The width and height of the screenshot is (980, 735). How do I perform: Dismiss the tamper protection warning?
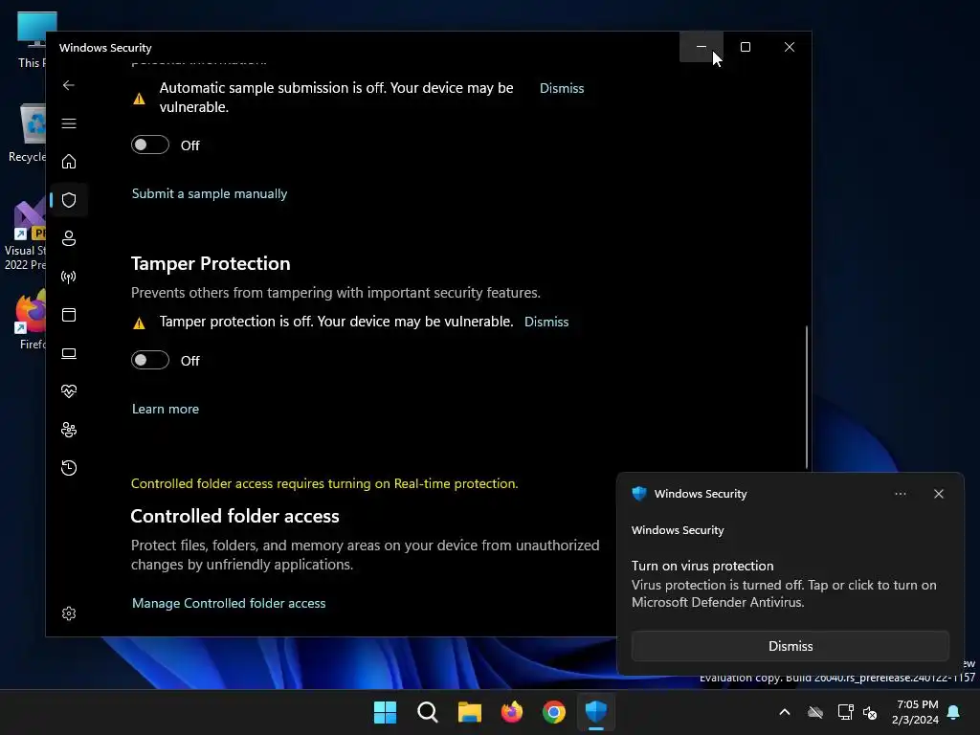click(546, 322)
